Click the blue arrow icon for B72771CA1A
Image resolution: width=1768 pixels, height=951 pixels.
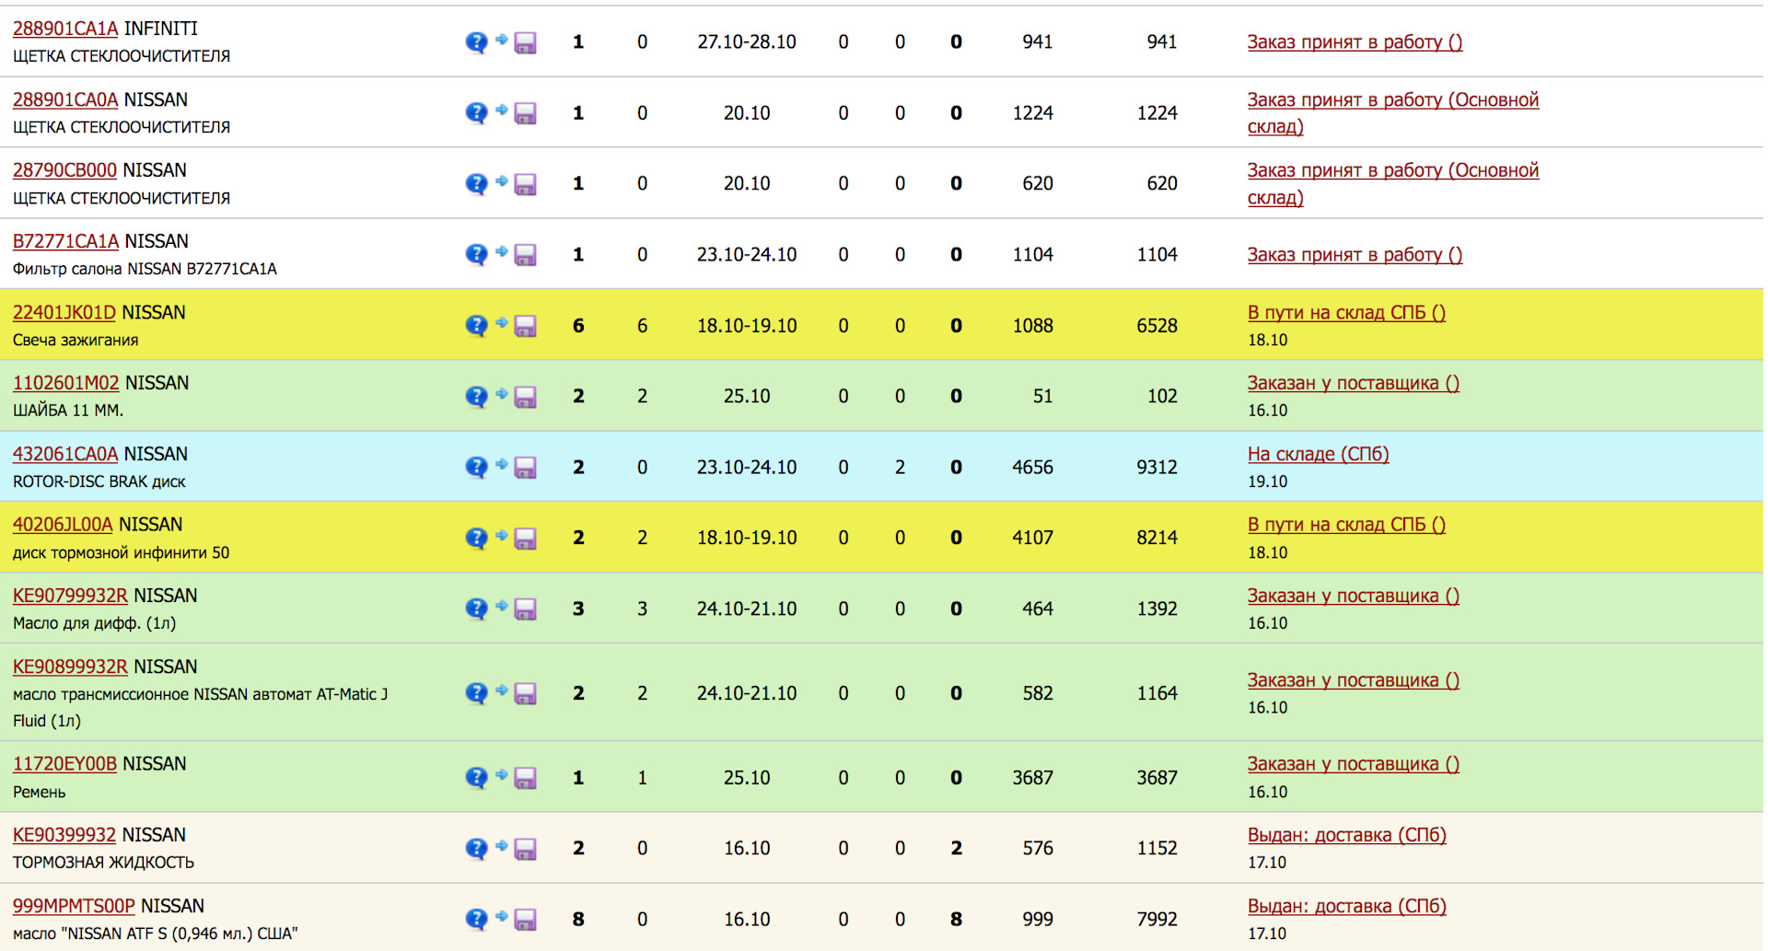point(502,252)
